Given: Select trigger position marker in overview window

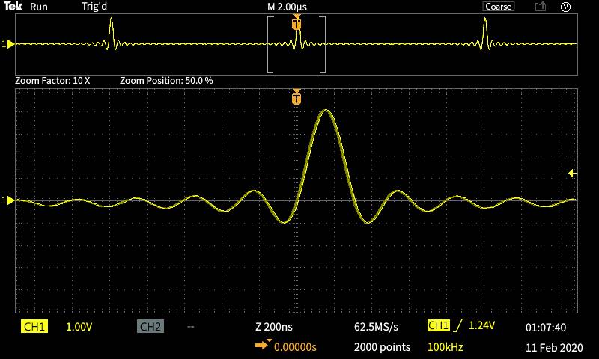Looking at the screenshot, I should pos(297,23).
